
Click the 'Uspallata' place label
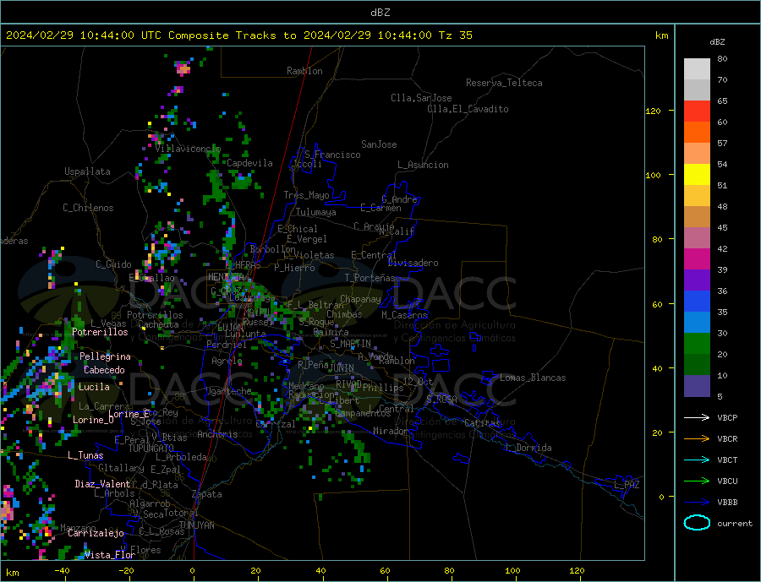tap(87, 171)
